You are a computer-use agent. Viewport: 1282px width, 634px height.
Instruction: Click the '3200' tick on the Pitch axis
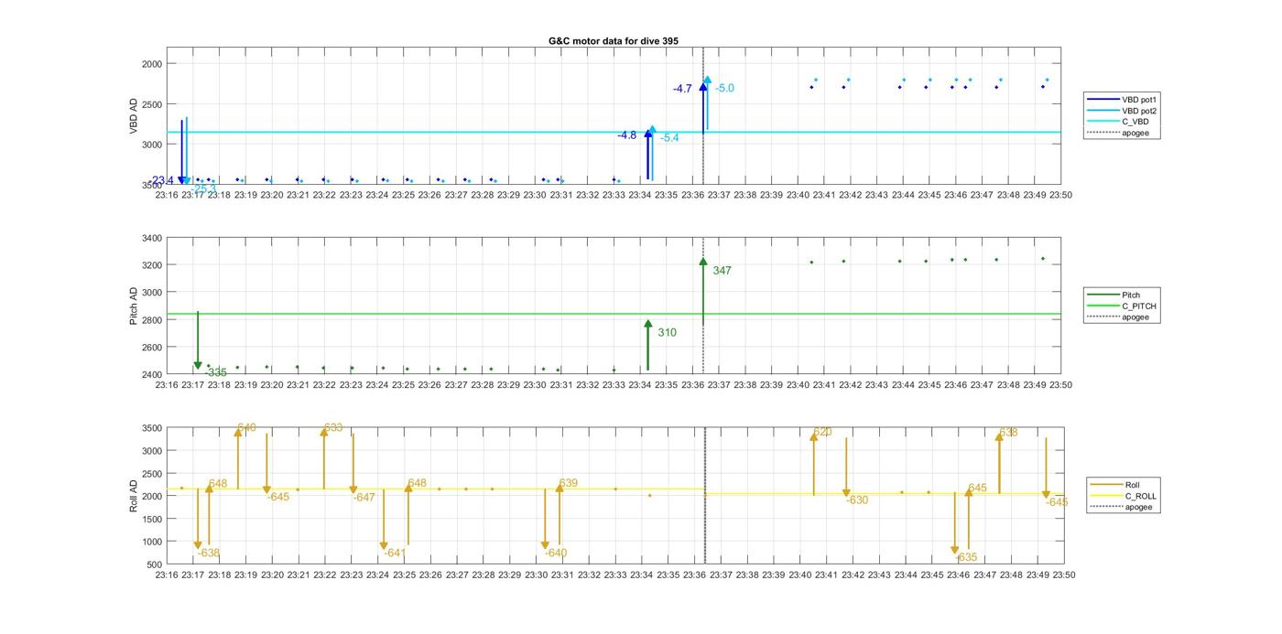[x=152, y=265]
